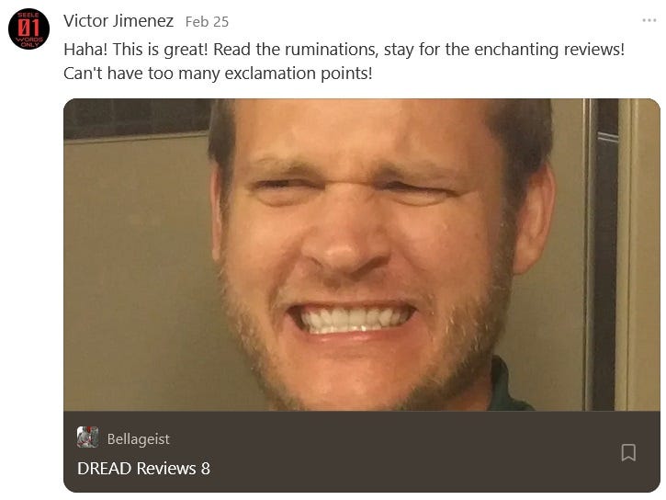Click the "Haha! This is great!" sentence
666x500 pixels.
click(136, 50)
